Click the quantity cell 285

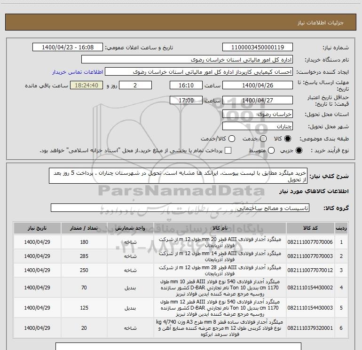84,256
